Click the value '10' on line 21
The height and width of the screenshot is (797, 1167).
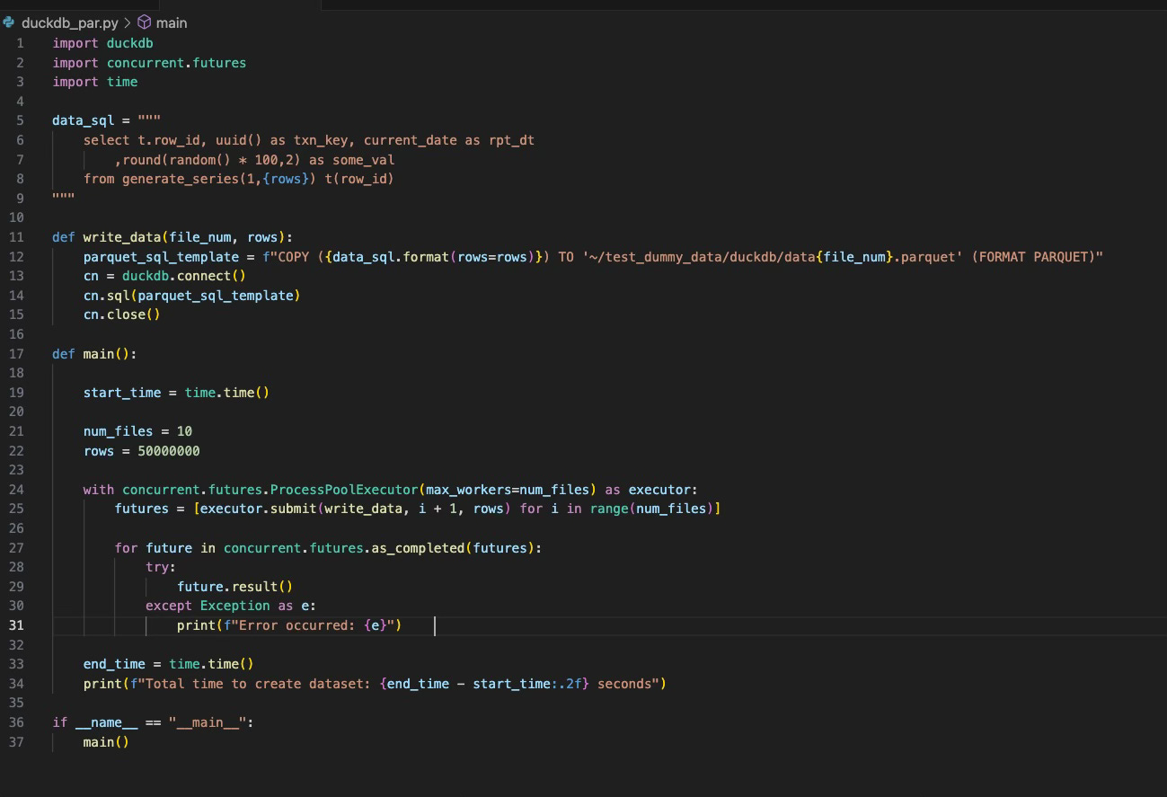(184, 431)
